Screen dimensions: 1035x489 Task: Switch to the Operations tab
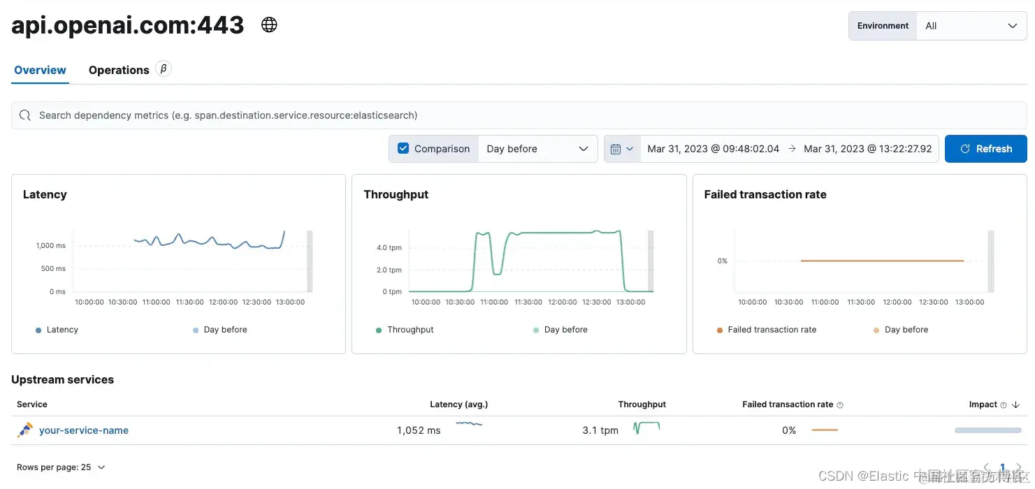119,70
